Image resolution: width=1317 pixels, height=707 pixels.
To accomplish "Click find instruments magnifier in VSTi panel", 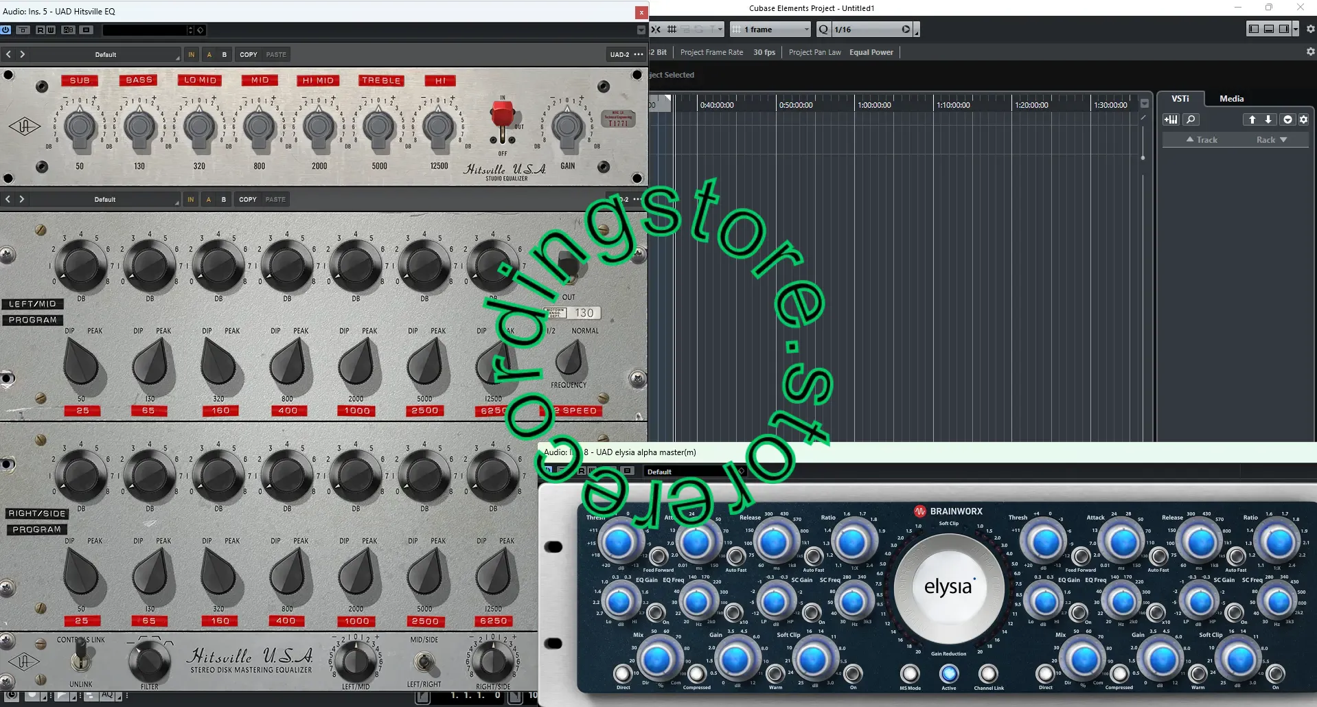I will click(x=1191, y=119).
